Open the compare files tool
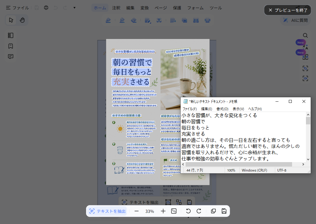 coord(196,20)
